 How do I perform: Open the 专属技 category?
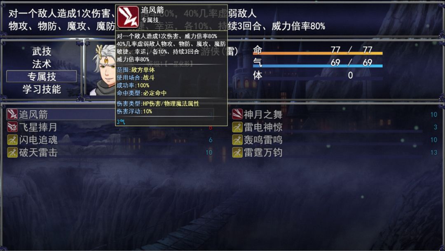(x=42, y=76)
